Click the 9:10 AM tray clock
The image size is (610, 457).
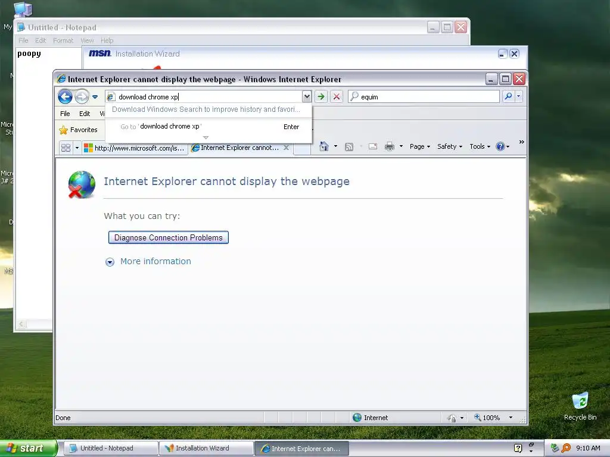tap(588, 448)
